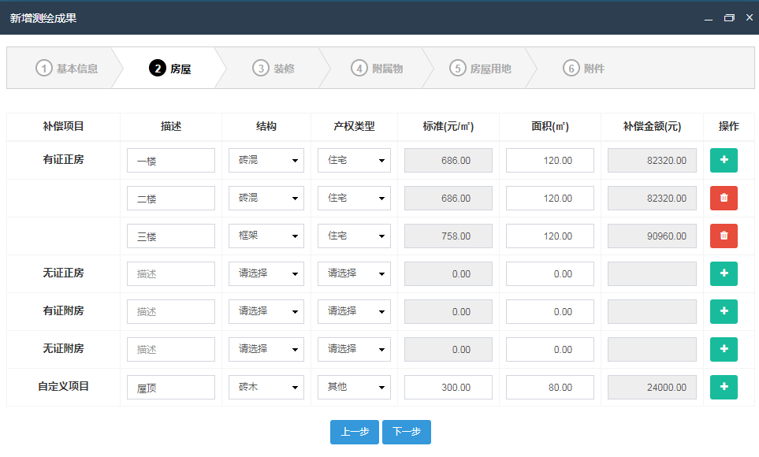Open 产权类型 dropdown for 三楼 row

click(x=354, y=236)
